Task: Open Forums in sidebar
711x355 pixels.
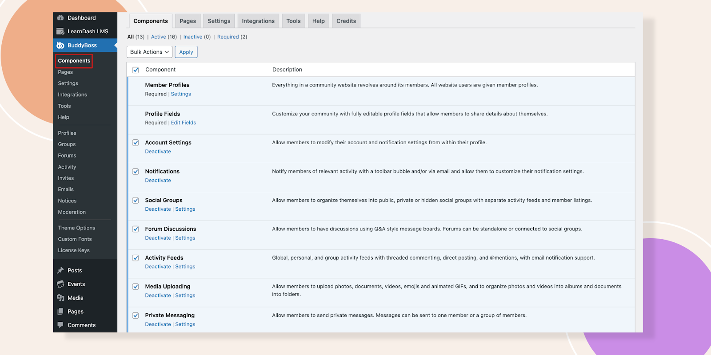Action: click(67, 156)
